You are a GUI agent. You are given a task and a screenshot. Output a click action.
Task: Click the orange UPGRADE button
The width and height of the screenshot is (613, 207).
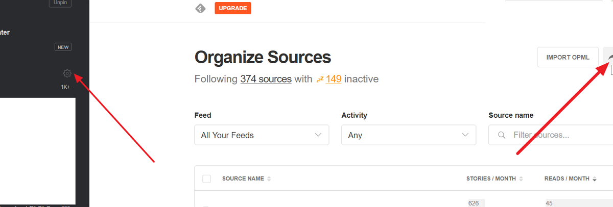pos(233,8)
